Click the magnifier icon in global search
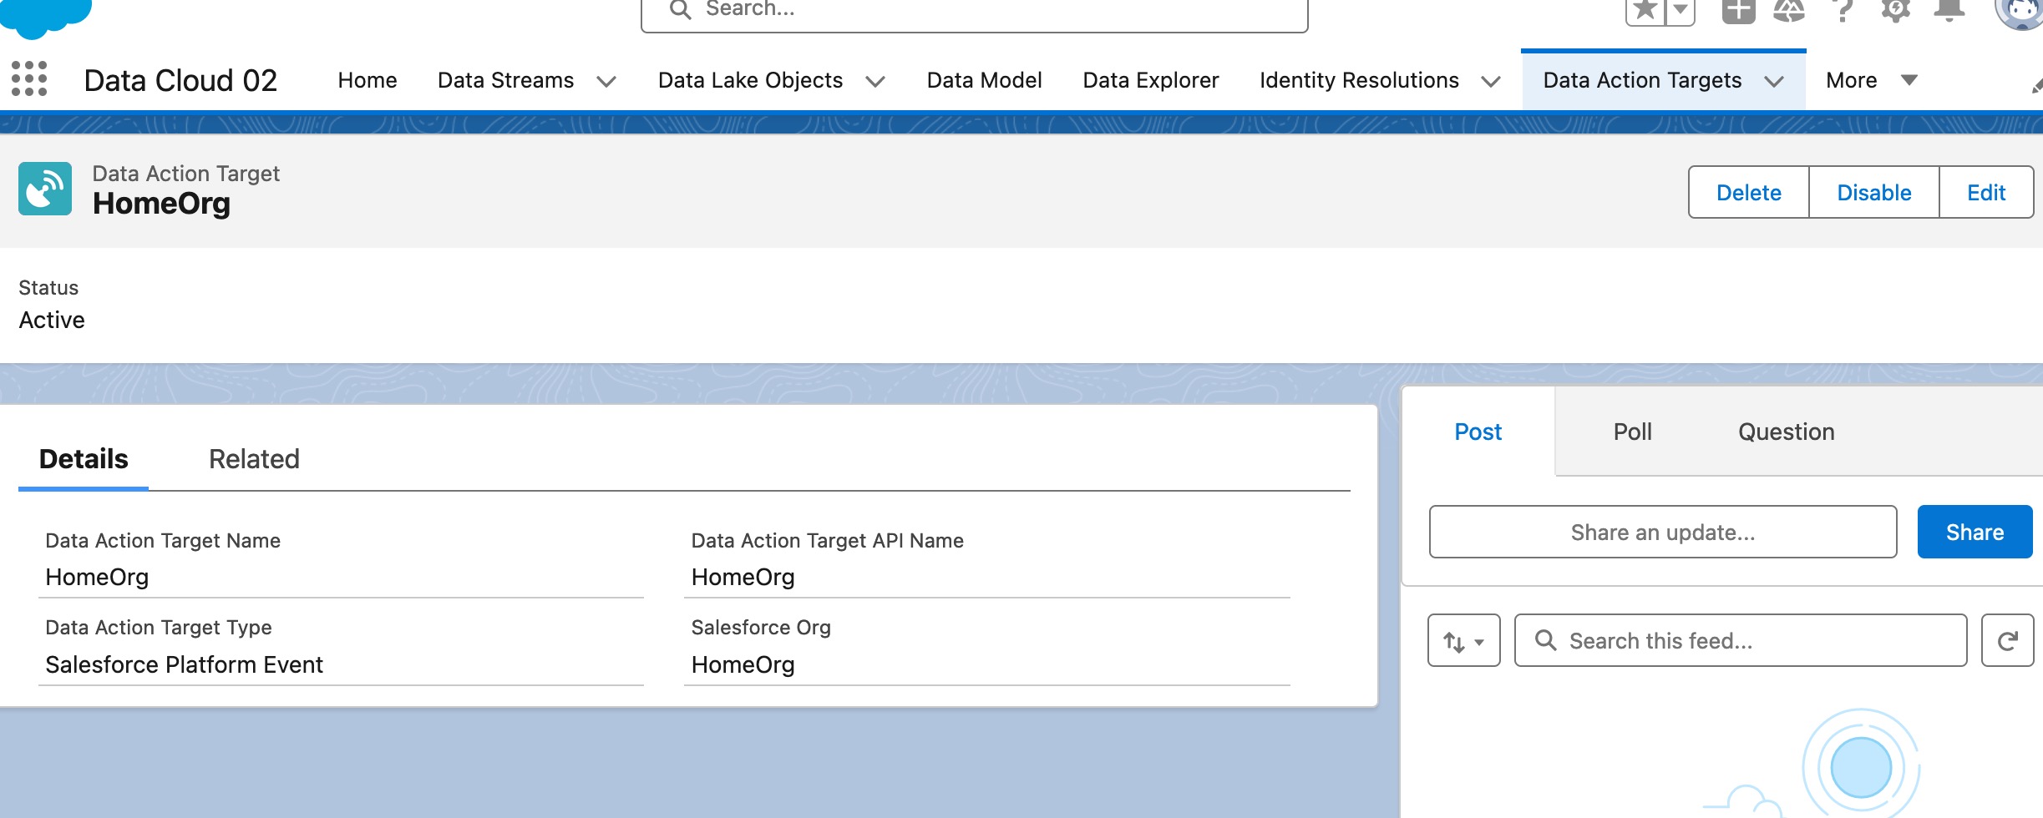Screen dimensions: 2043x818 coord(681,9)
